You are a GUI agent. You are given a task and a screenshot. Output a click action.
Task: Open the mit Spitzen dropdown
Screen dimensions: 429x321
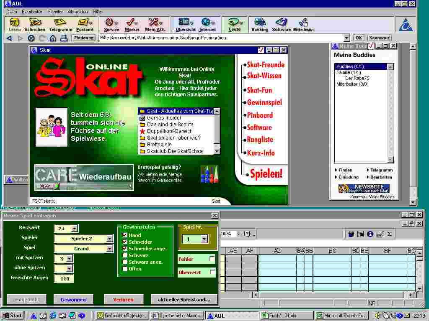[x=69, y=258]
